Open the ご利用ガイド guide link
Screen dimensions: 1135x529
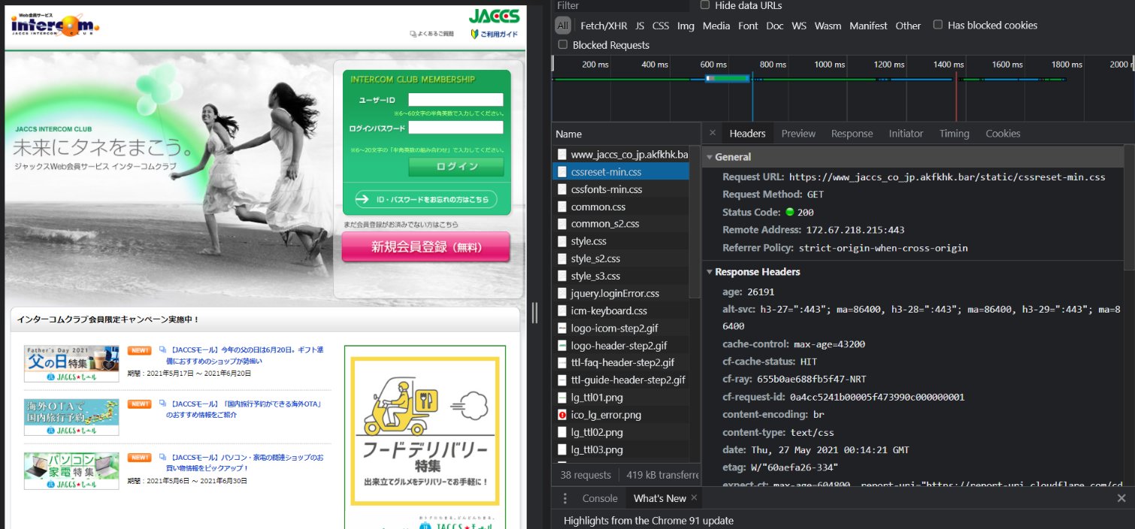tap(494, 34)
